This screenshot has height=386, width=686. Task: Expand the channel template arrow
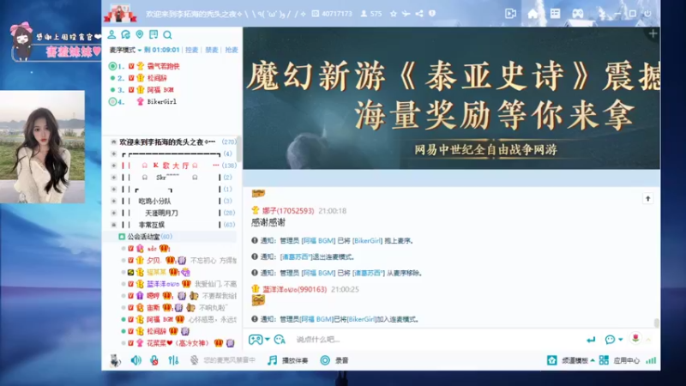coord(593,360)
